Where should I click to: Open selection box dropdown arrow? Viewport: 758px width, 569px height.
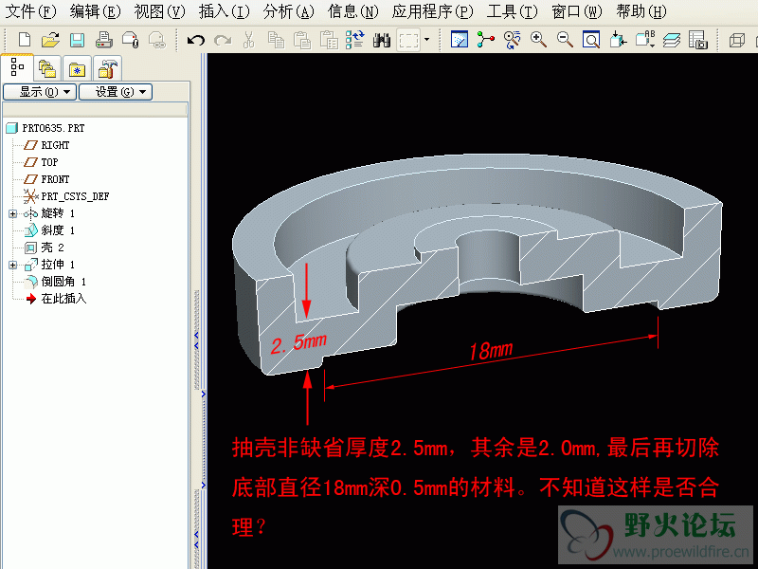pos(426,40)
